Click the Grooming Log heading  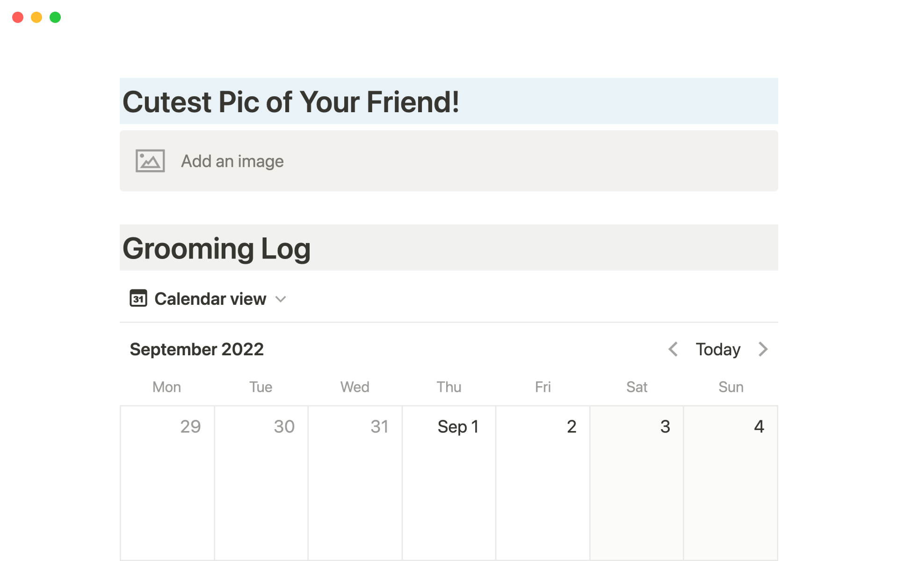[217, 248]
